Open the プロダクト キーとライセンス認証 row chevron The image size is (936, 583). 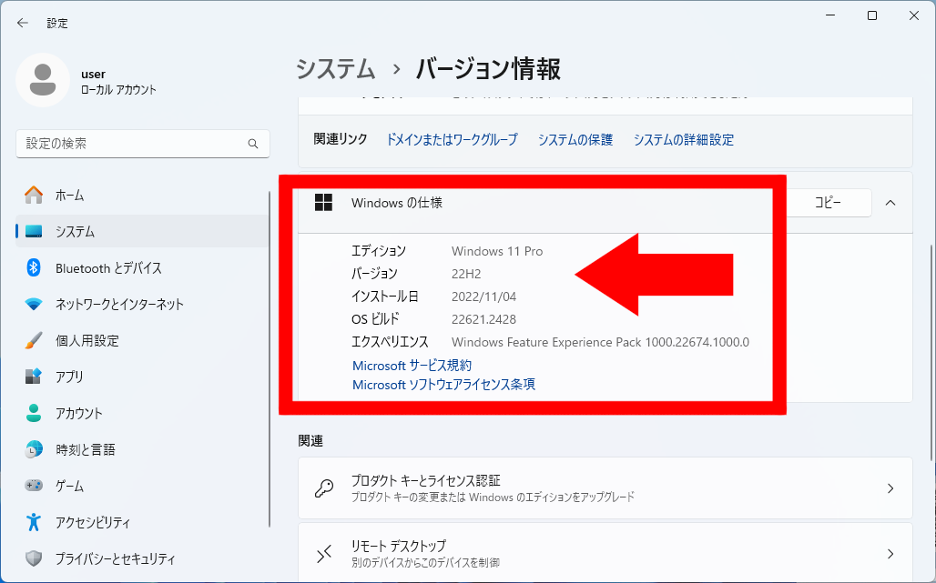coord(890,488)
